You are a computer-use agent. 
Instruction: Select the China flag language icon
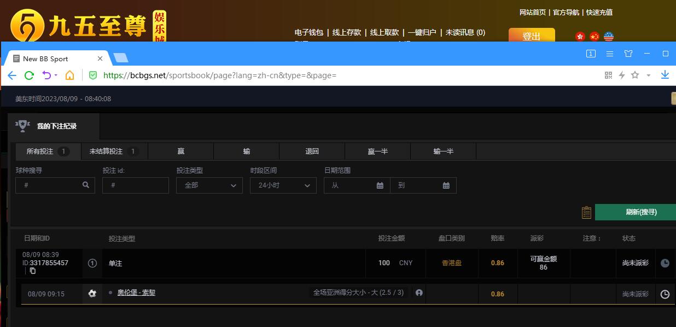[x=595, y=37]
